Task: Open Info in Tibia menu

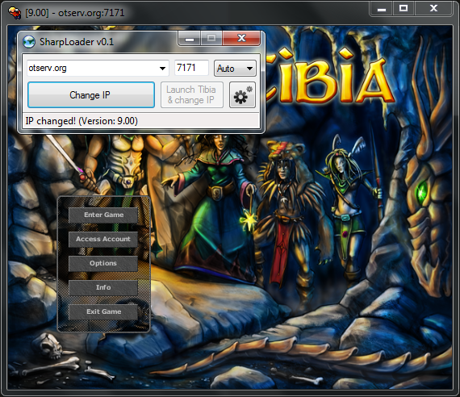Action: tap(103, 287)
